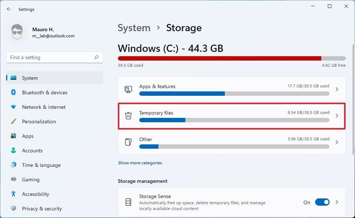Click the Temporary files trash icon
Viewport: 355px width, 218px height.
click(128, 115)
